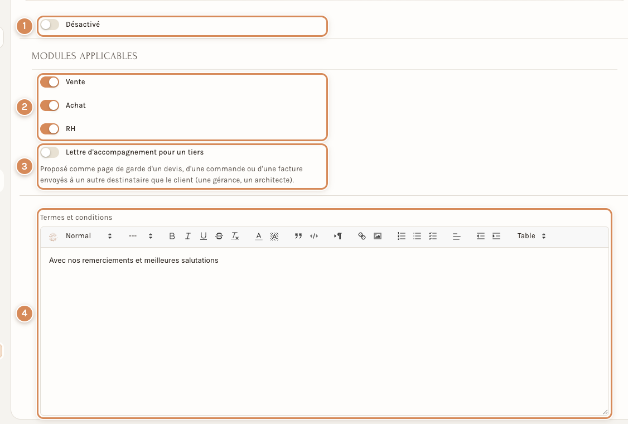628x424 pixels.
Task: Create a numbered list
Action: [402, 236]
